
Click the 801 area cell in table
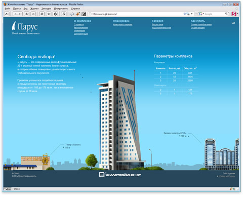(x=190, y=73)
